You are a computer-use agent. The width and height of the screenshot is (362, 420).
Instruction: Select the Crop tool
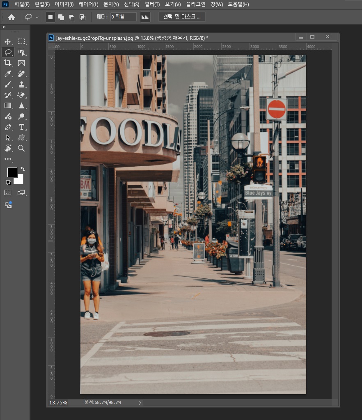[8, 63]
